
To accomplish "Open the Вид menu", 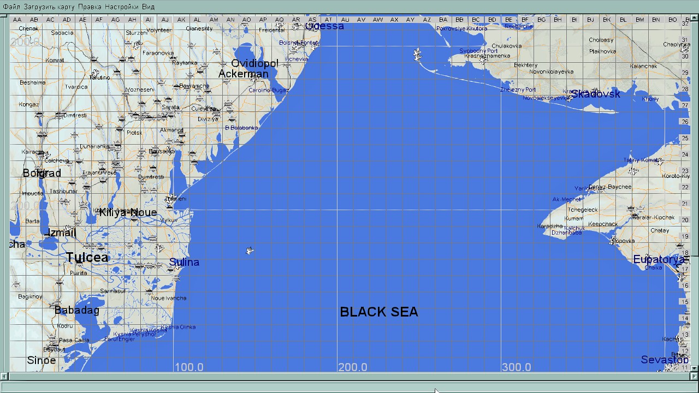I will 149,7.
